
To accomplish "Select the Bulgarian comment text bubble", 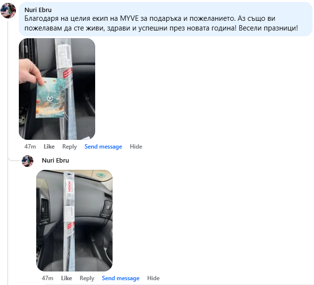I will coord(166,19).
